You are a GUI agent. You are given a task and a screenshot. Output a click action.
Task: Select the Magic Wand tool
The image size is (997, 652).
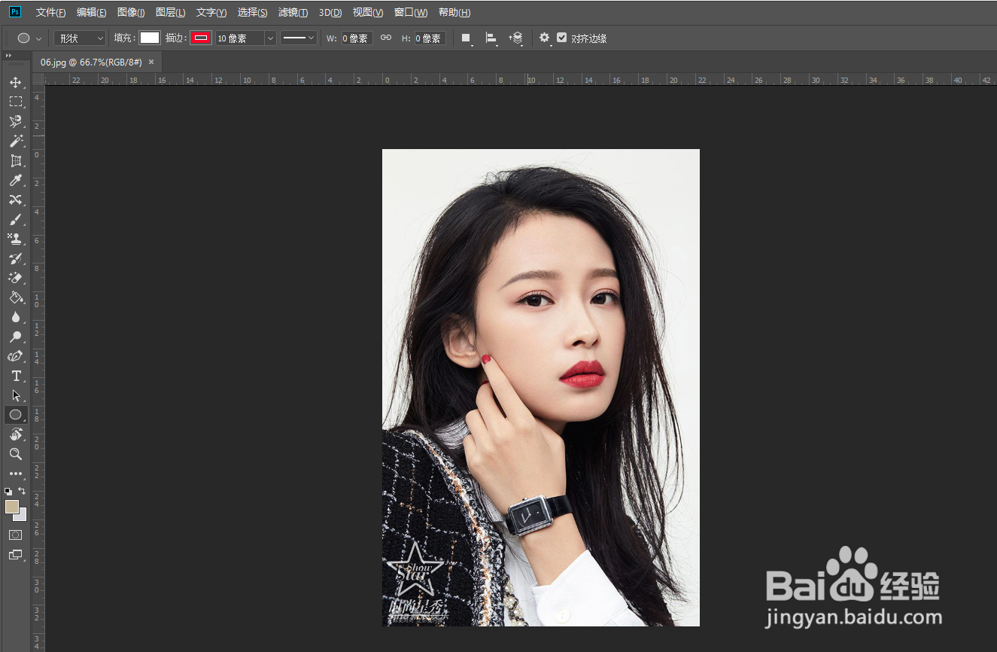coord(15,141)
